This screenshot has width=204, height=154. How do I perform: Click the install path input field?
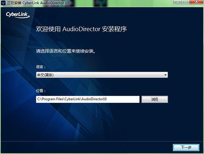tap(88, 99)
